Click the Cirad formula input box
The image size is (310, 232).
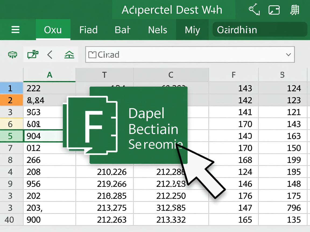point(186,55)
